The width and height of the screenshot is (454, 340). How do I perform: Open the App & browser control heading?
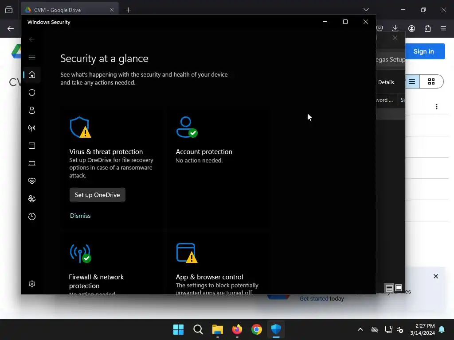209,277
